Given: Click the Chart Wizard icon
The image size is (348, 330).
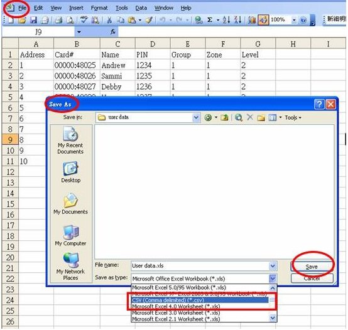Looking at the screenshot, I should [252, 20].
